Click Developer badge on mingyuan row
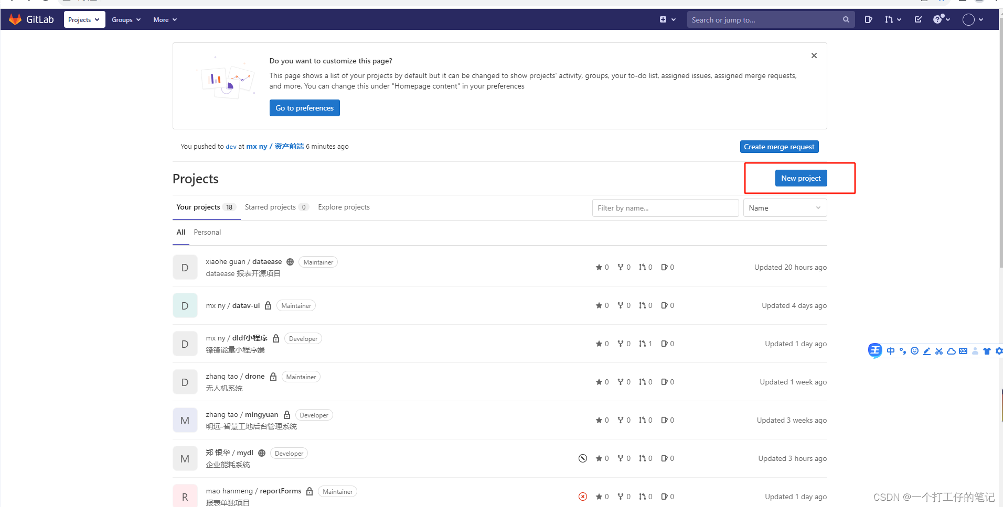Image resolution: width=1003 pixels, height=507 pixels. (314, 415)
